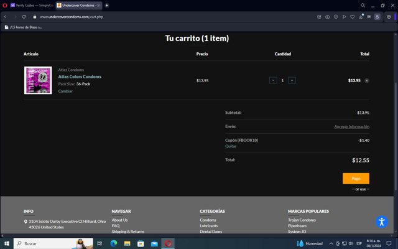Open File Explorer from the taskbar
The width and height of the screenshot is (398, 249).
coord(127,243)
